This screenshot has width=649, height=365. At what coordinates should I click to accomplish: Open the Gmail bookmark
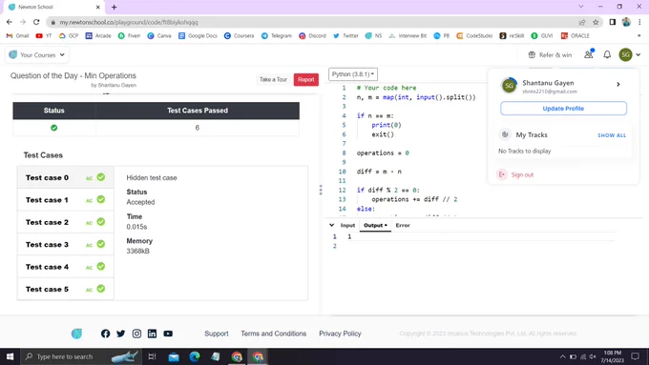coord(17,36)
